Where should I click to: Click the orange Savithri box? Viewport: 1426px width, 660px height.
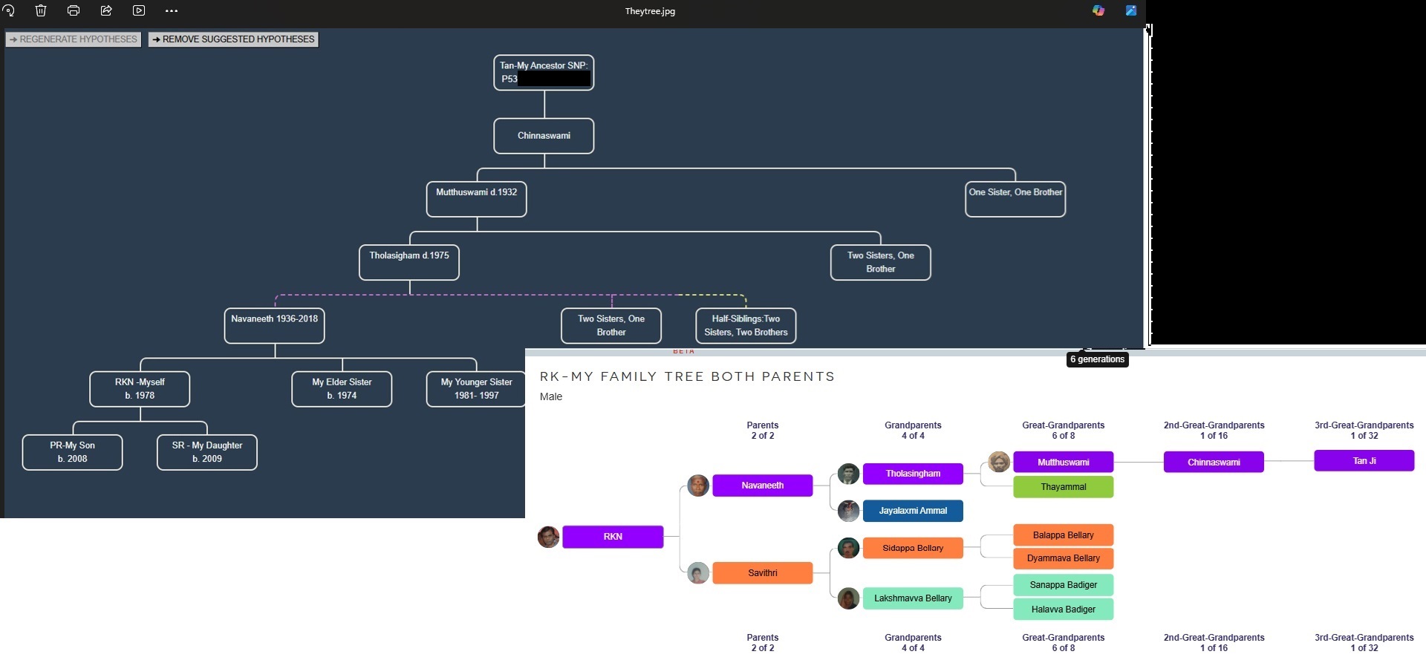tap(763, 573)
